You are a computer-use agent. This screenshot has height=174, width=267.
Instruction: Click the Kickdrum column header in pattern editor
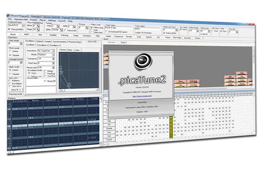pyautogui.click(x=20, y=101)
